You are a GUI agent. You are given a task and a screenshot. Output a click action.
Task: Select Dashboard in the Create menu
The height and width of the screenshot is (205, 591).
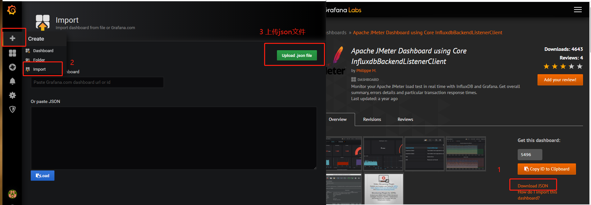click(x=43, y=51)
